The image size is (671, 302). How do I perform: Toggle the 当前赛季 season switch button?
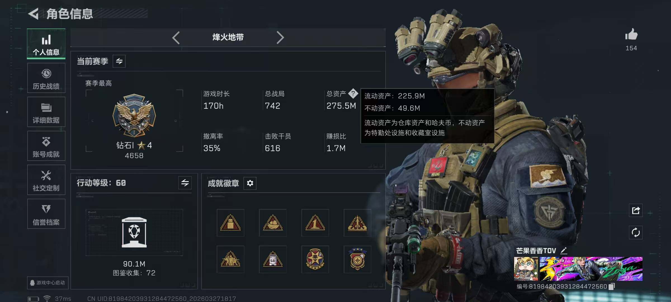119,61
